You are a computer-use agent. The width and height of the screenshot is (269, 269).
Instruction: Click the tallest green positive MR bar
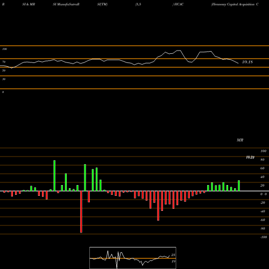54,175
